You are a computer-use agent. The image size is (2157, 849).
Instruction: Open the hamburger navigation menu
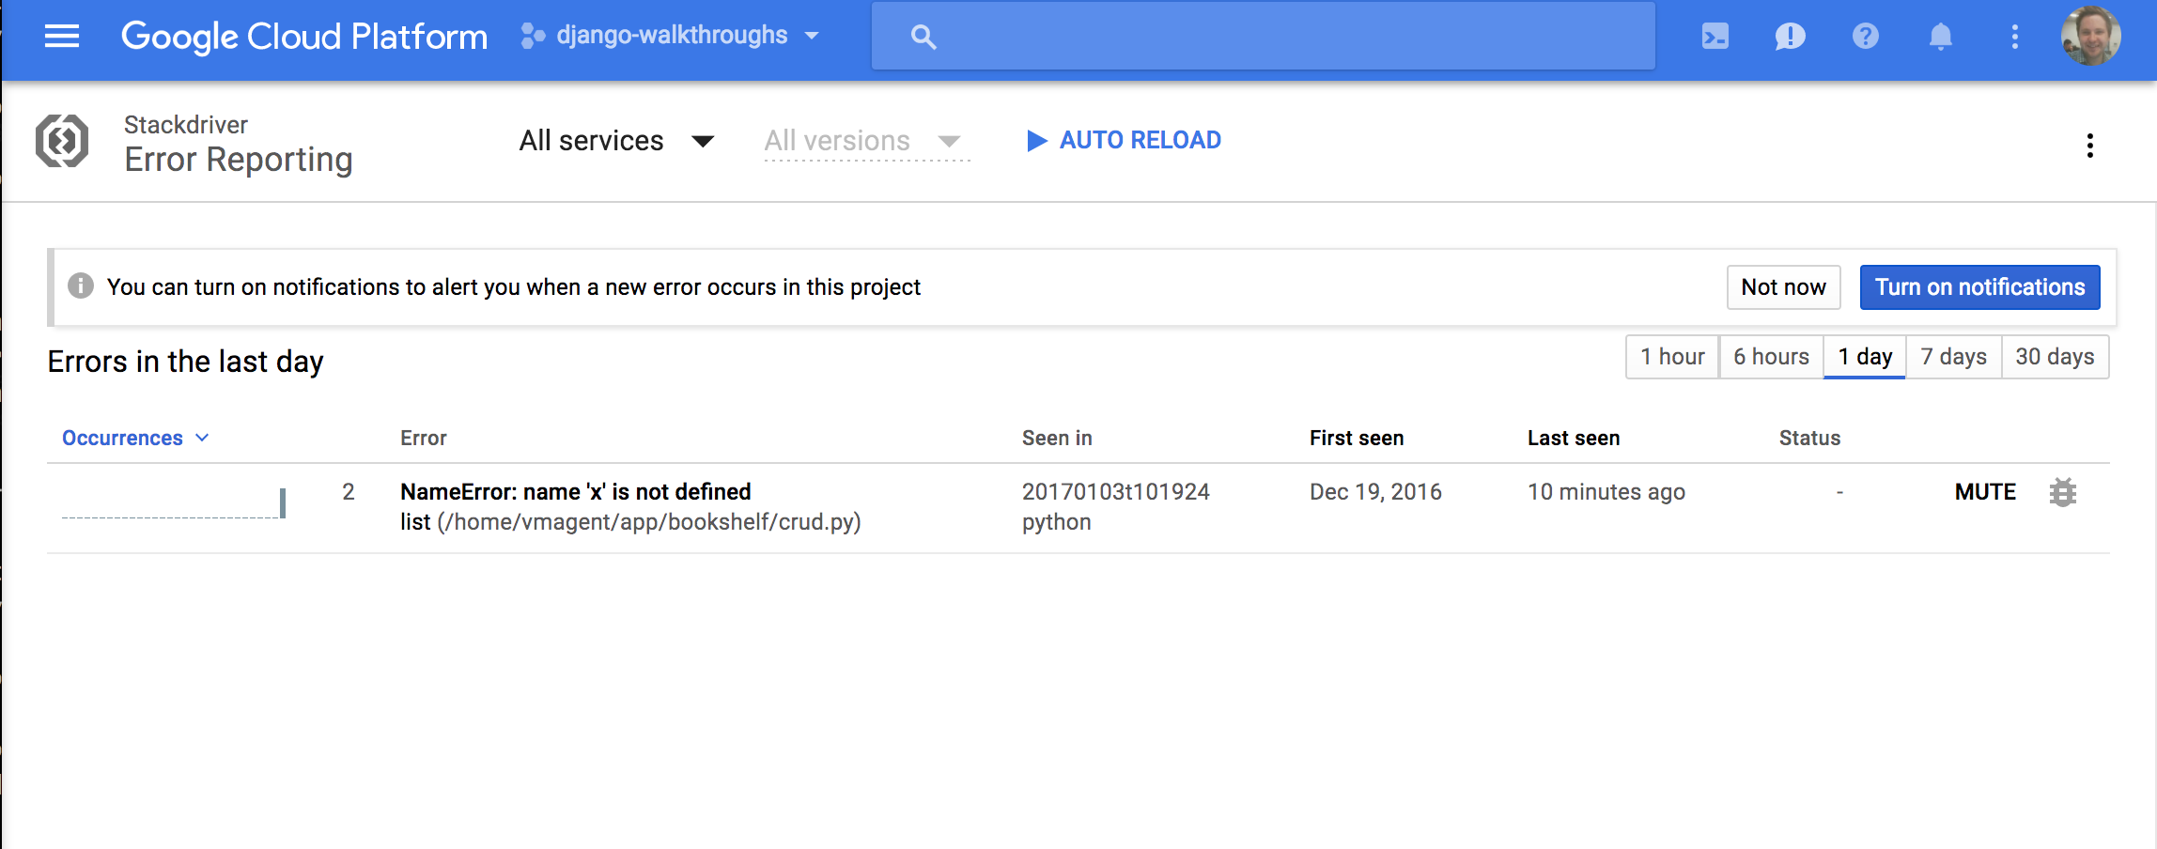(x=62, y=37)
